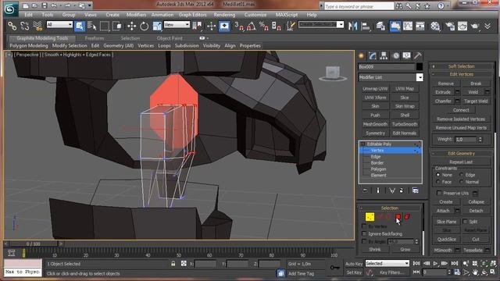Screen dimensions: 500x281
Task: Open the Select by Name icon
Action: click(x=92, y=26)
